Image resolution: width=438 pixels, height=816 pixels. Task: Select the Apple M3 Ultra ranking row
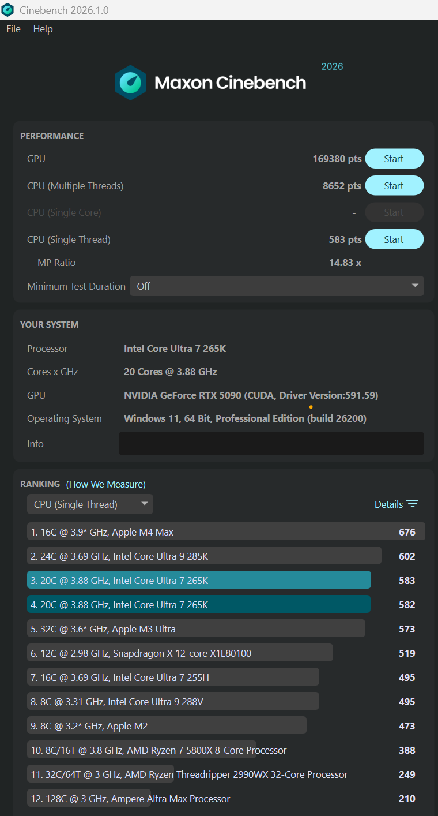click(196, 629)
